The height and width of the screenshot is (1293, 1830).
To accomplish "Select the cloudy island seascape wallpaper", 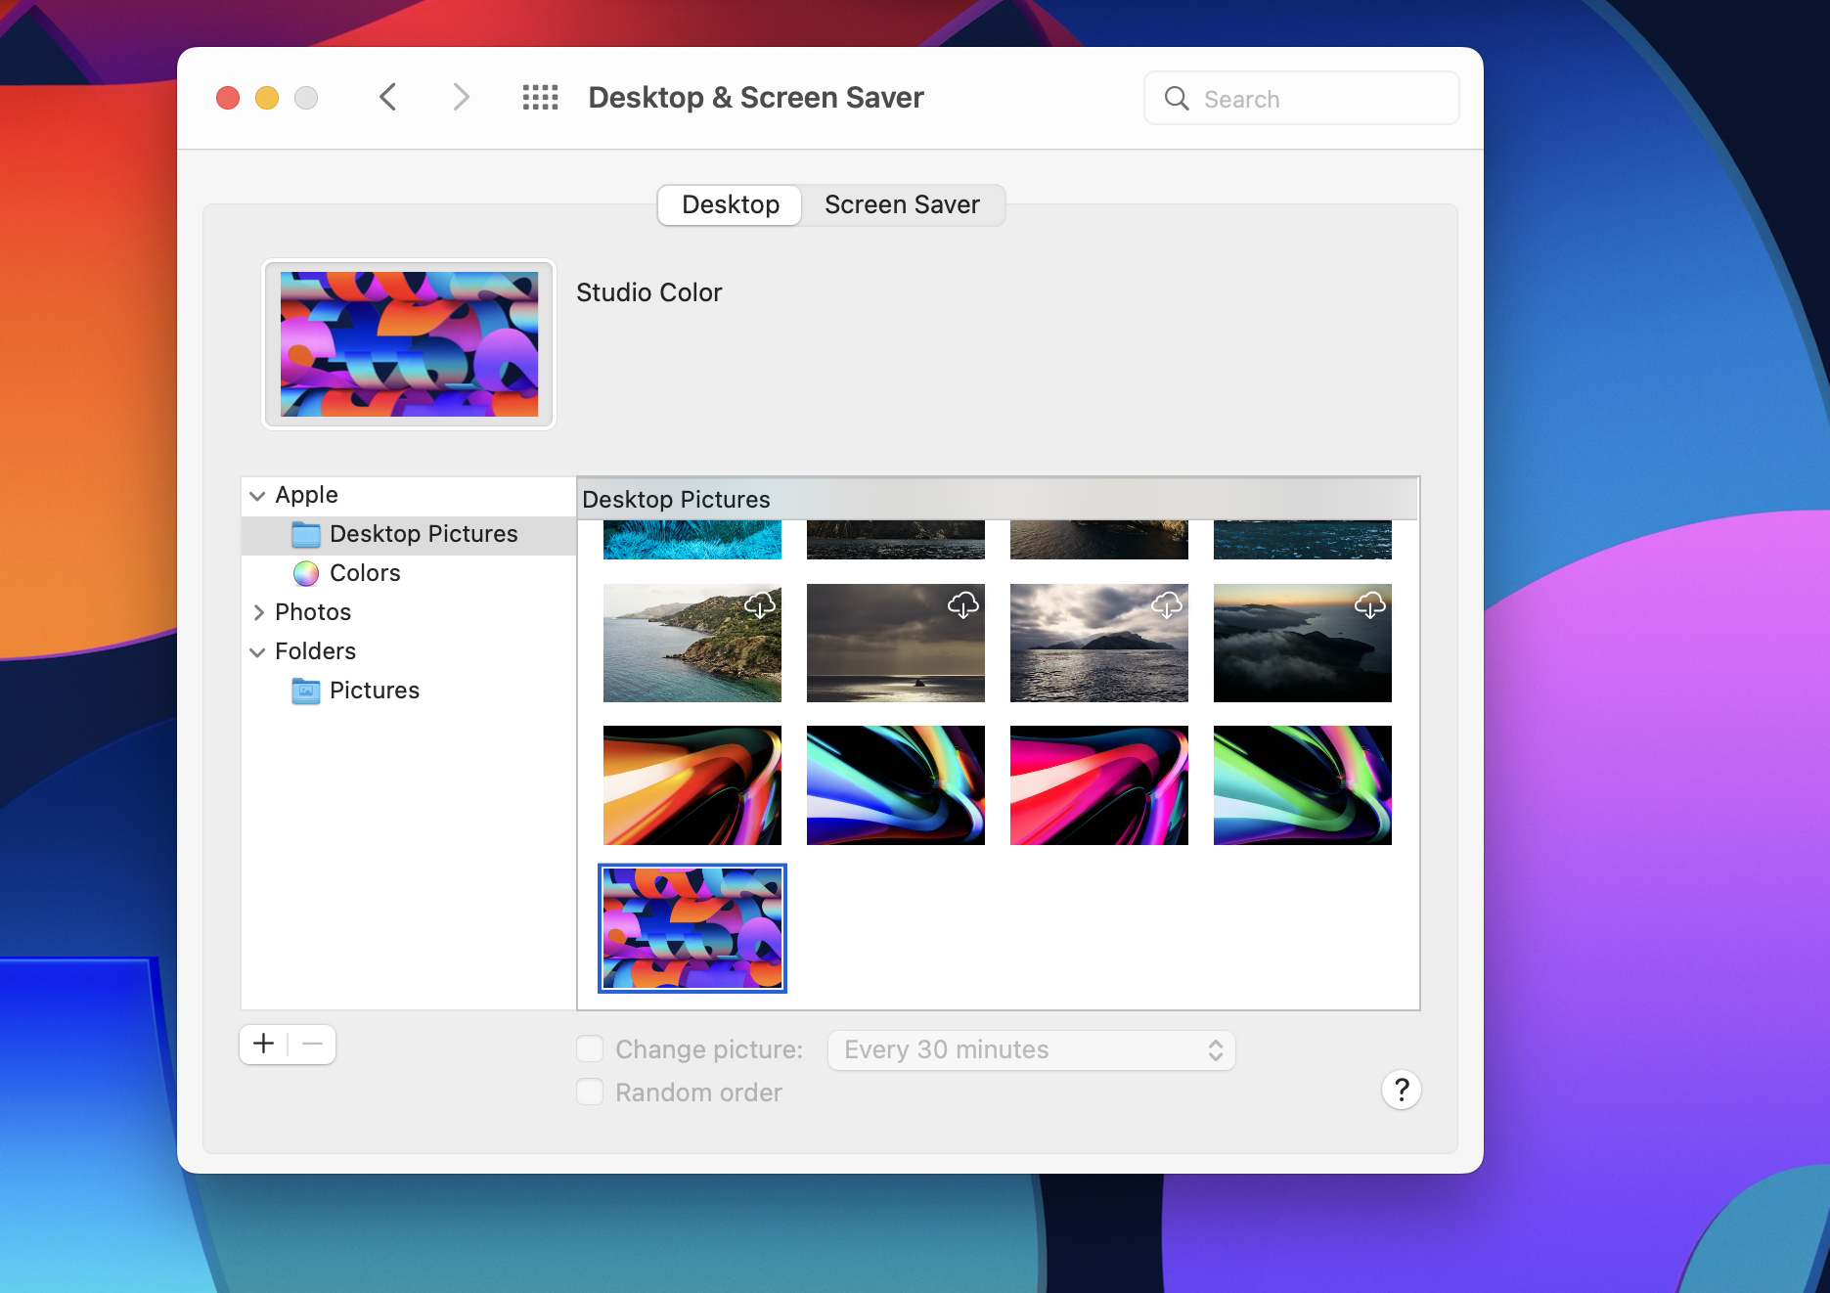I will 1099,643.
